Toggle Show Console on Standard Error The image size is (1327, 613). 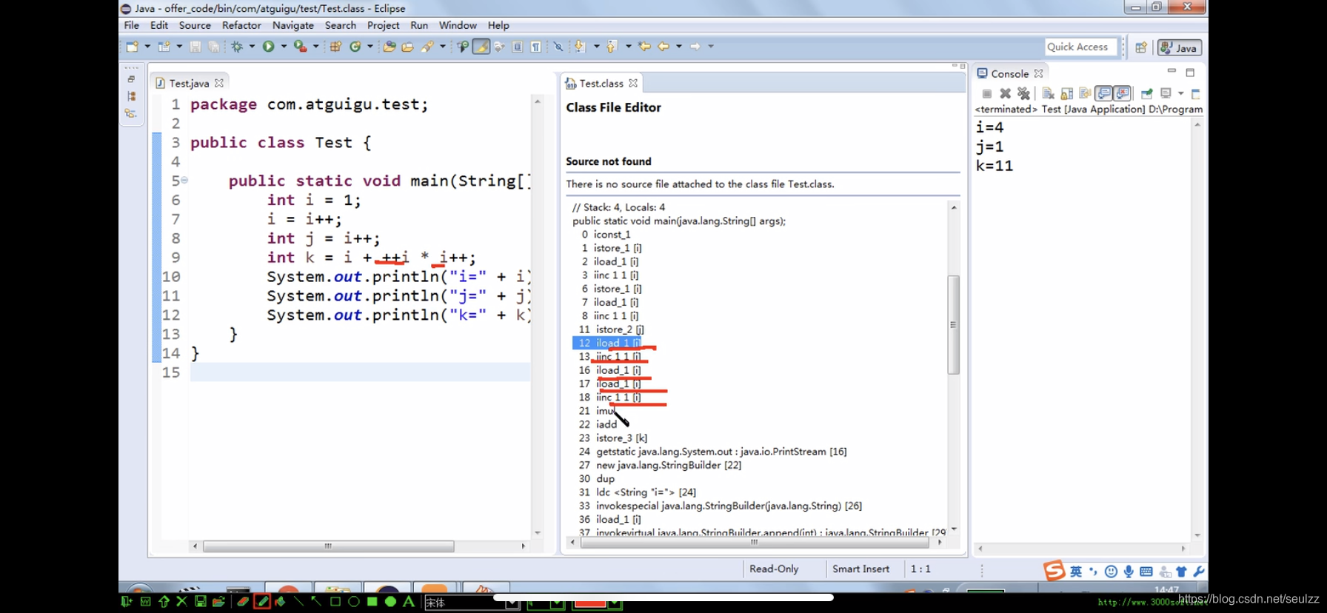[x=1123, y=93]
